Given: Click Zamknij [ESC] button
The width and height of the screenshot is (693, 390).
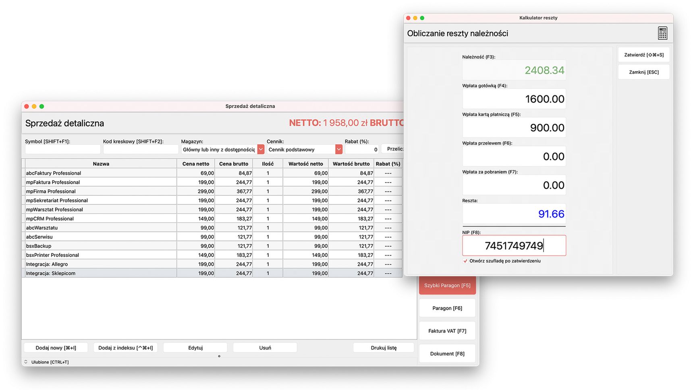Looking at the screenshot, I should (644, 72).
